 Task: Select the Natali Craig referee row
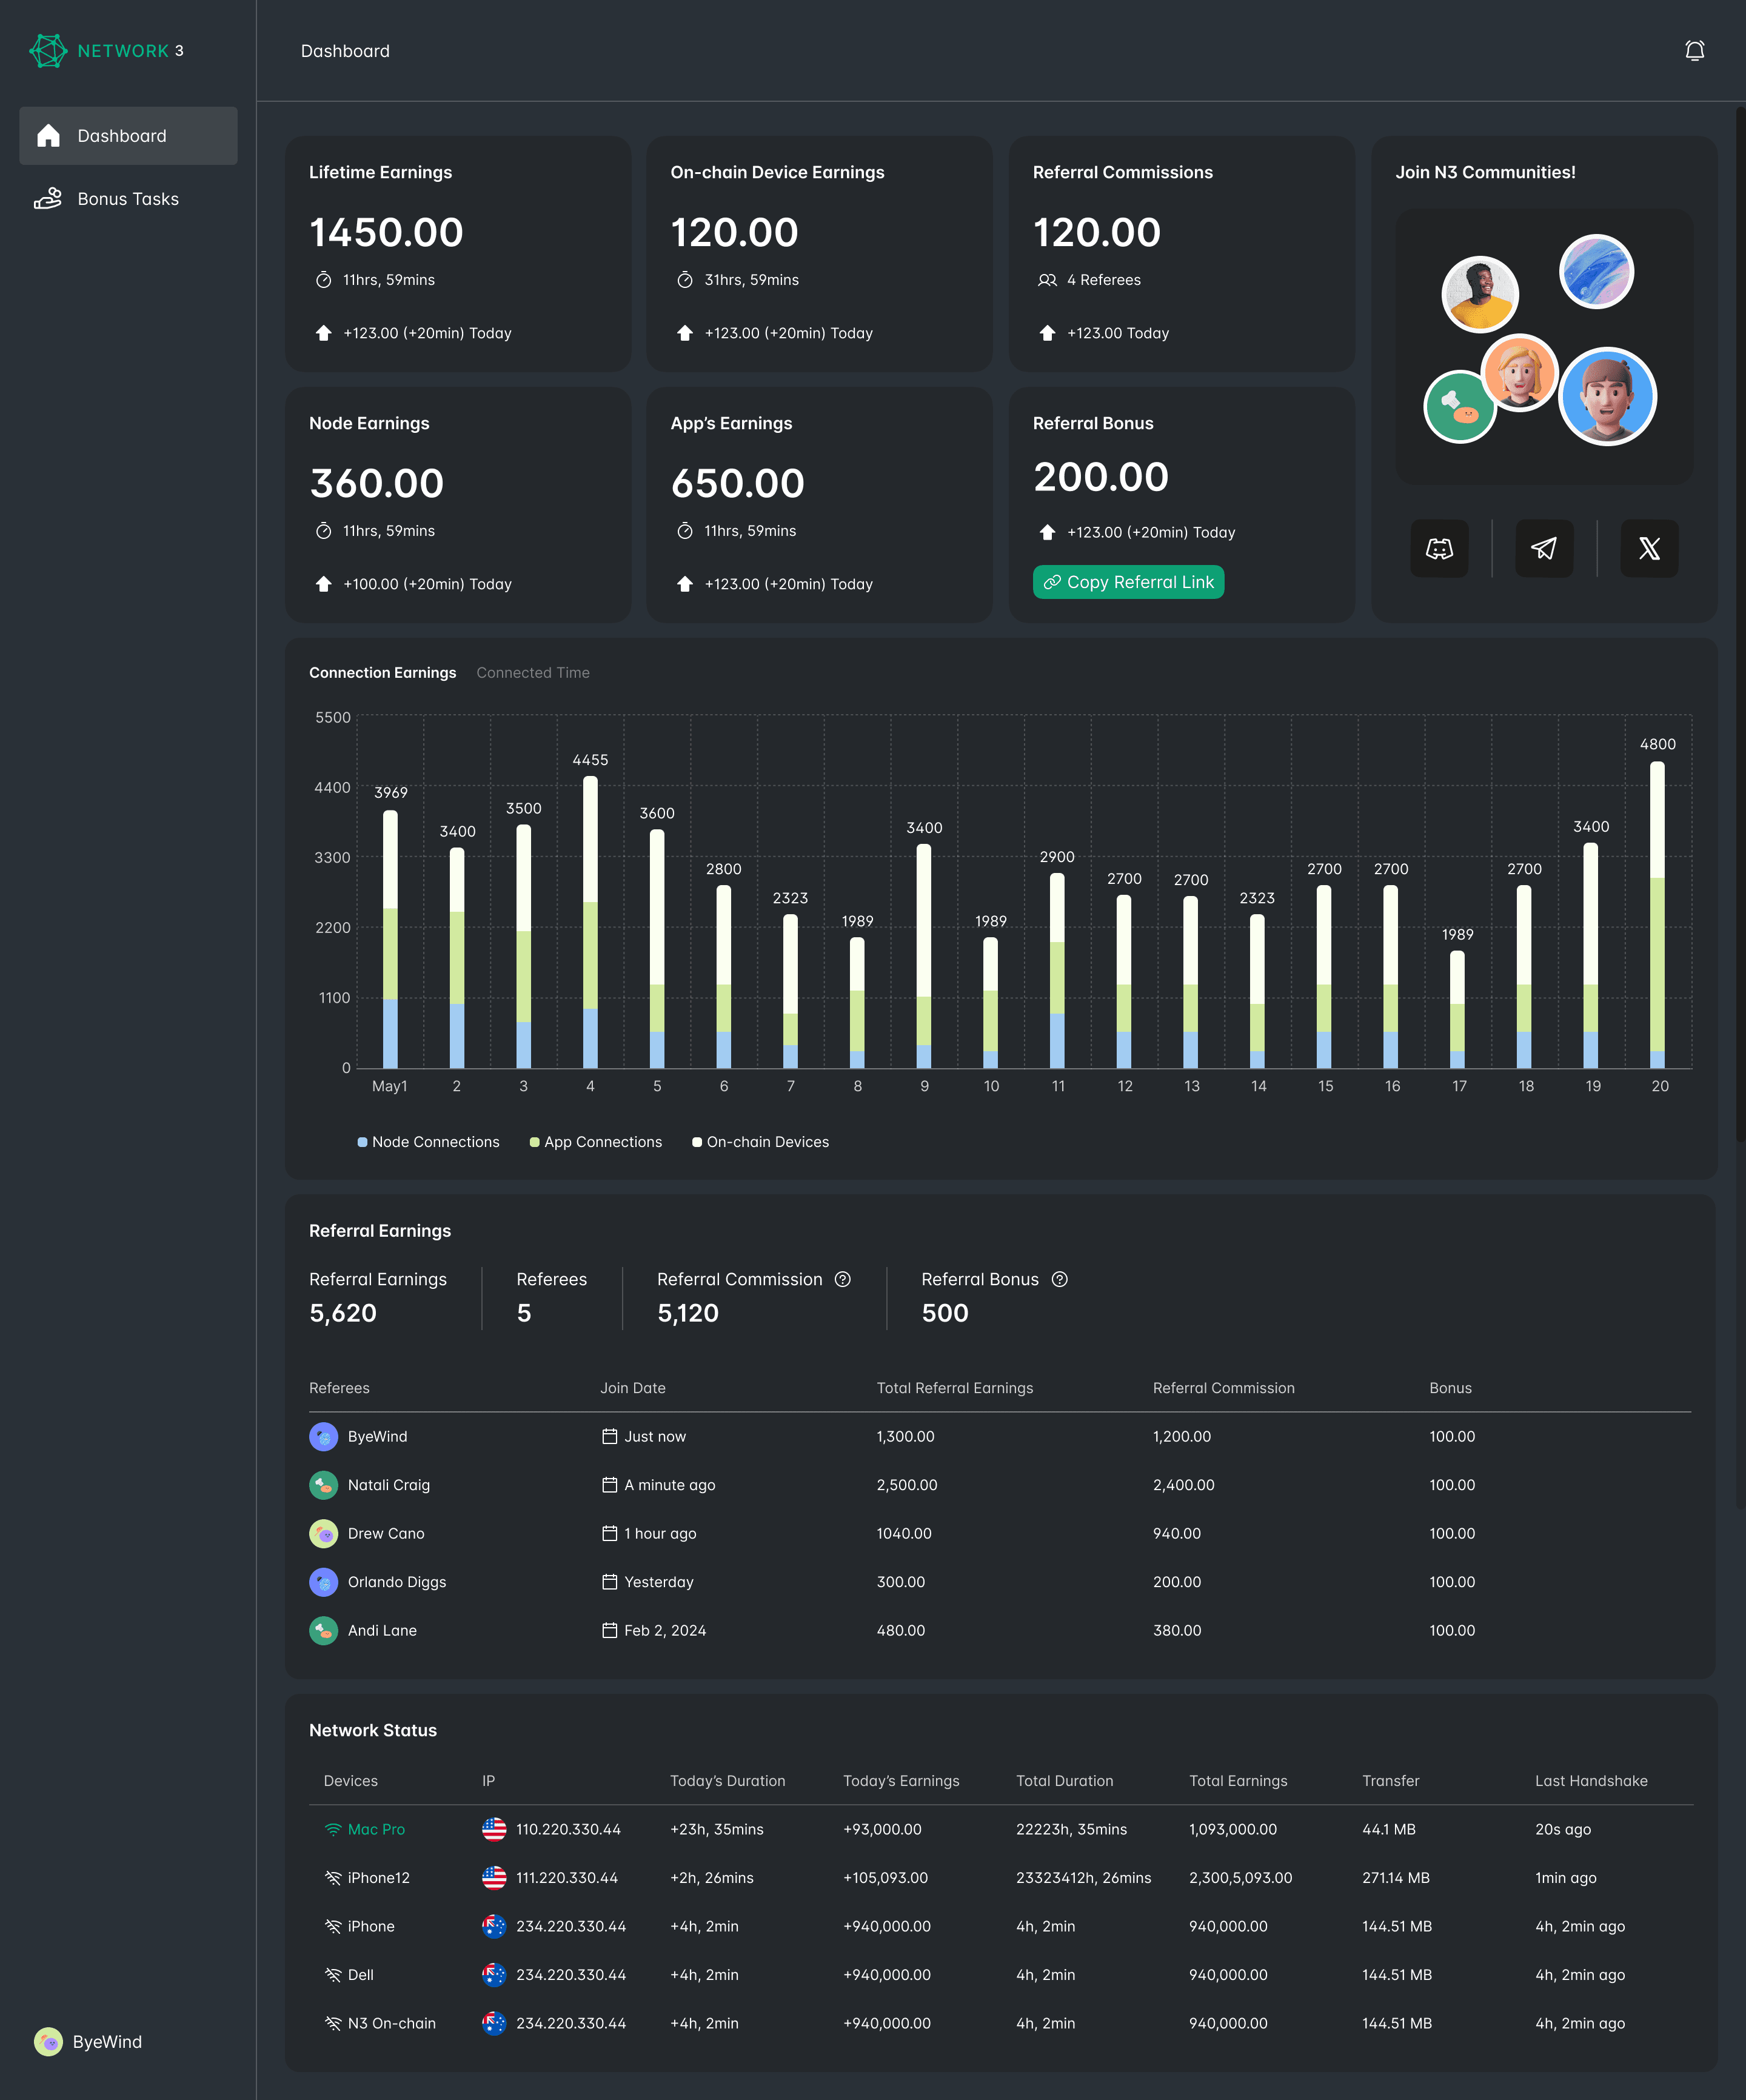point(389,1485)
